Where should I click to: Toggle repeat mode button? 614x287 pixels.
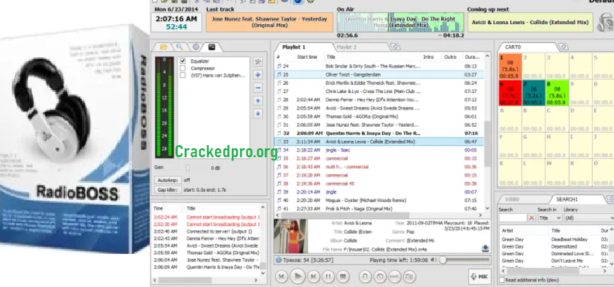click(365, 277)
